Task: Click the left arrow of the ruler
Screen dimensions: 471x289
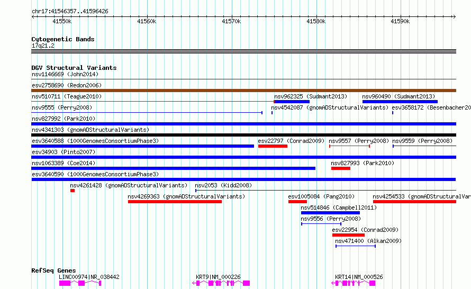Action: click(33, 16)
